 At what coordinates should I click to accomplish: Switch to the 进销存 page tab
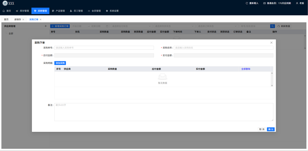point(17,20)
